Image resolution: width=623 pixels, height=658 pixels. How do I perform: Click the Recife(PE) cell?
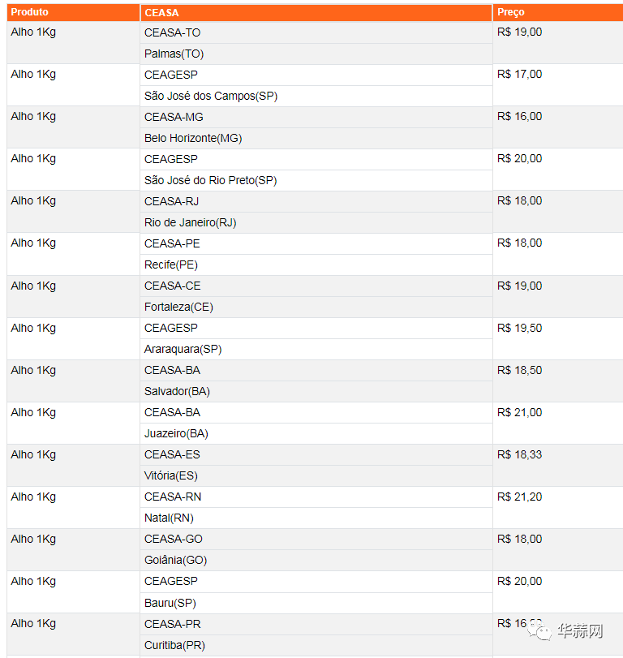316,264
